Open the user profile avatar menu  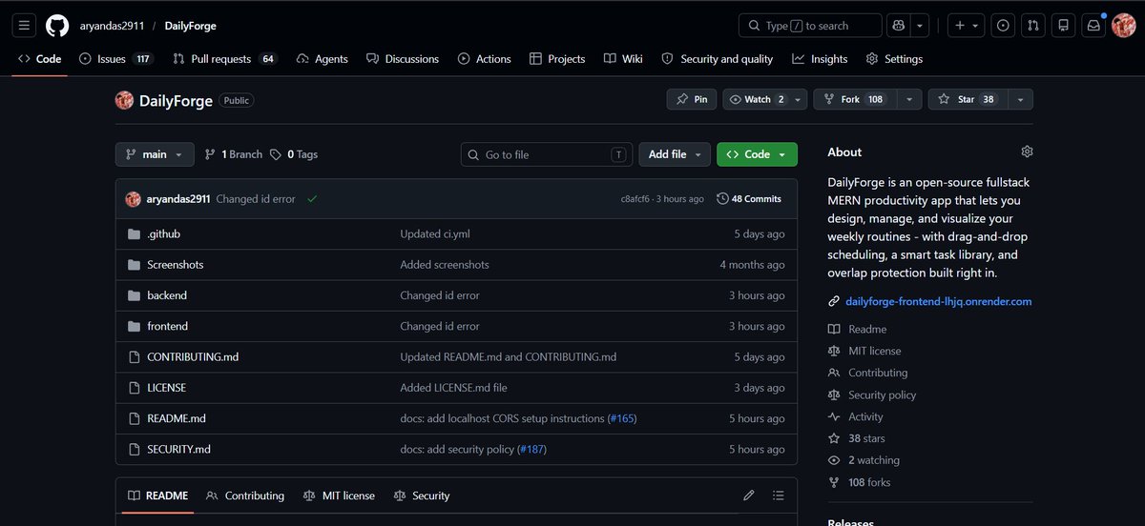[1123, 26]
